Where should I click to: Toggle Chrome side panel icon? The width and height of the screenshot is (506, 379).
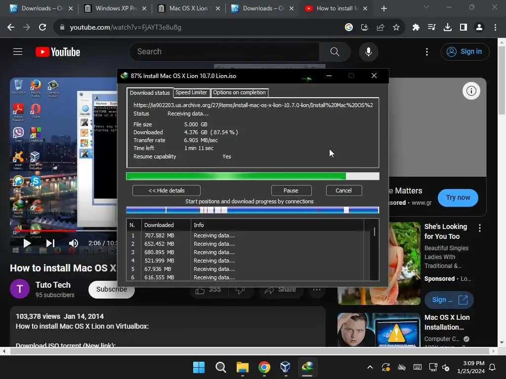click(x=464, y=28)
